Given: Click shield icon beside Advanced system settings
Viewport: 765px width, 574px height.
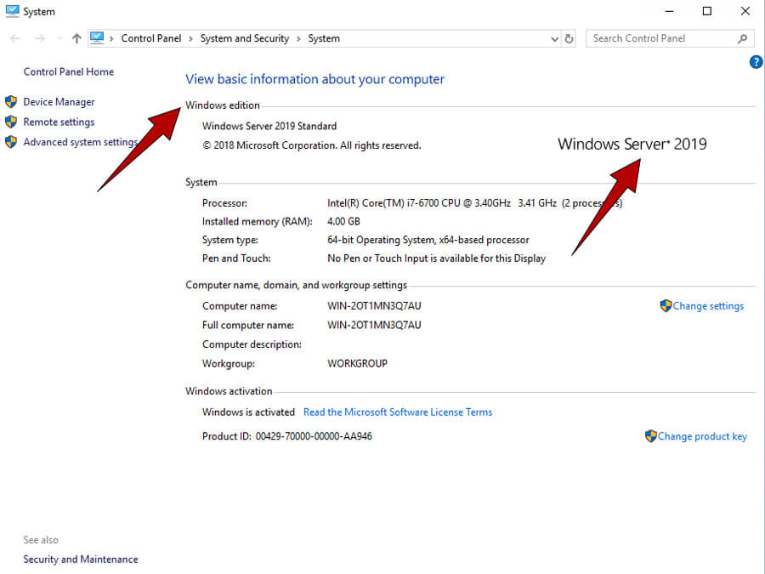Looking at the screenshot, I should 11,141.
